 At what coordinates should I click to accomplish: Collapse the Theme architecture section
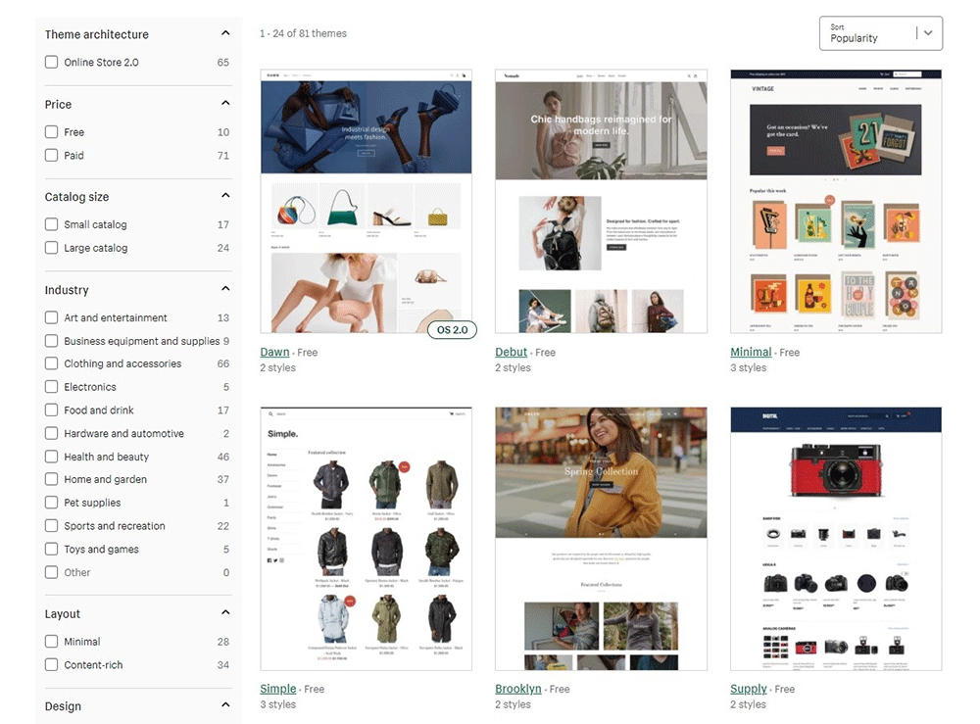[x=225, y=34]
